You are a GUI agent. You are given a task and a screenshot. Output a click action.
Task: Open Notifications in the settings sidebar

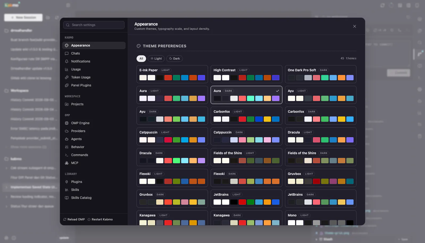pyautogui.click(x=94, y=61)
